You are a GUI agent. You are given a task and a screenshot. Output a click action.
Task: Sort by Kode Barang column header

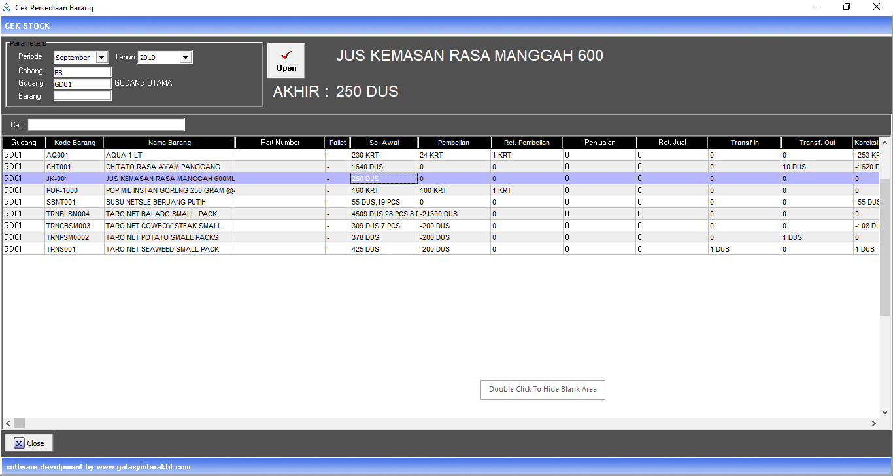75,143
